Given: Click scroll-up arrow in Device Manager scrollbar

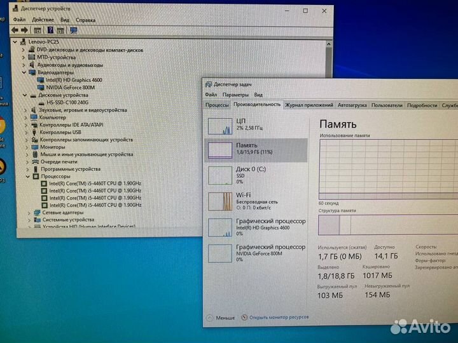Looking at the screenshot, I should click(329, 44).
